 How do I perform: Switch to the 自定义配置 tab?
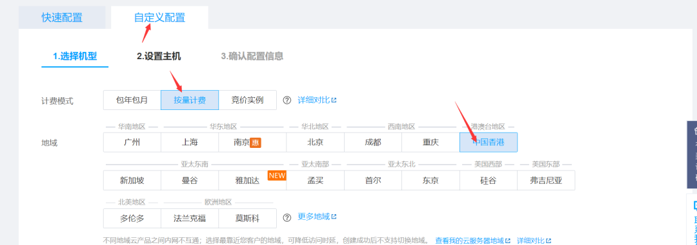pos(159,18)
